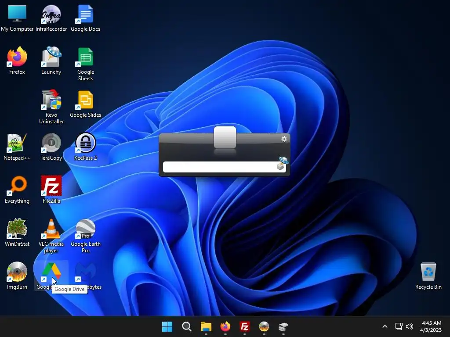Select the Recycle Bin icon
The image size is (450, 337).
click(x=428, y=276)
